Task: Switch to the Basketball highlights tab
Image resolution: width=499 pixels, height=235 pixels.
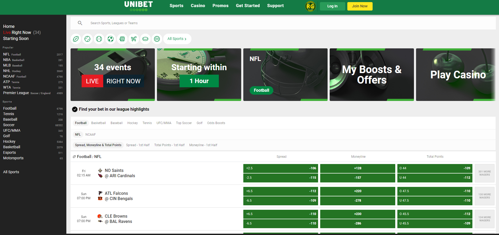Action: [x=98, y=123]
